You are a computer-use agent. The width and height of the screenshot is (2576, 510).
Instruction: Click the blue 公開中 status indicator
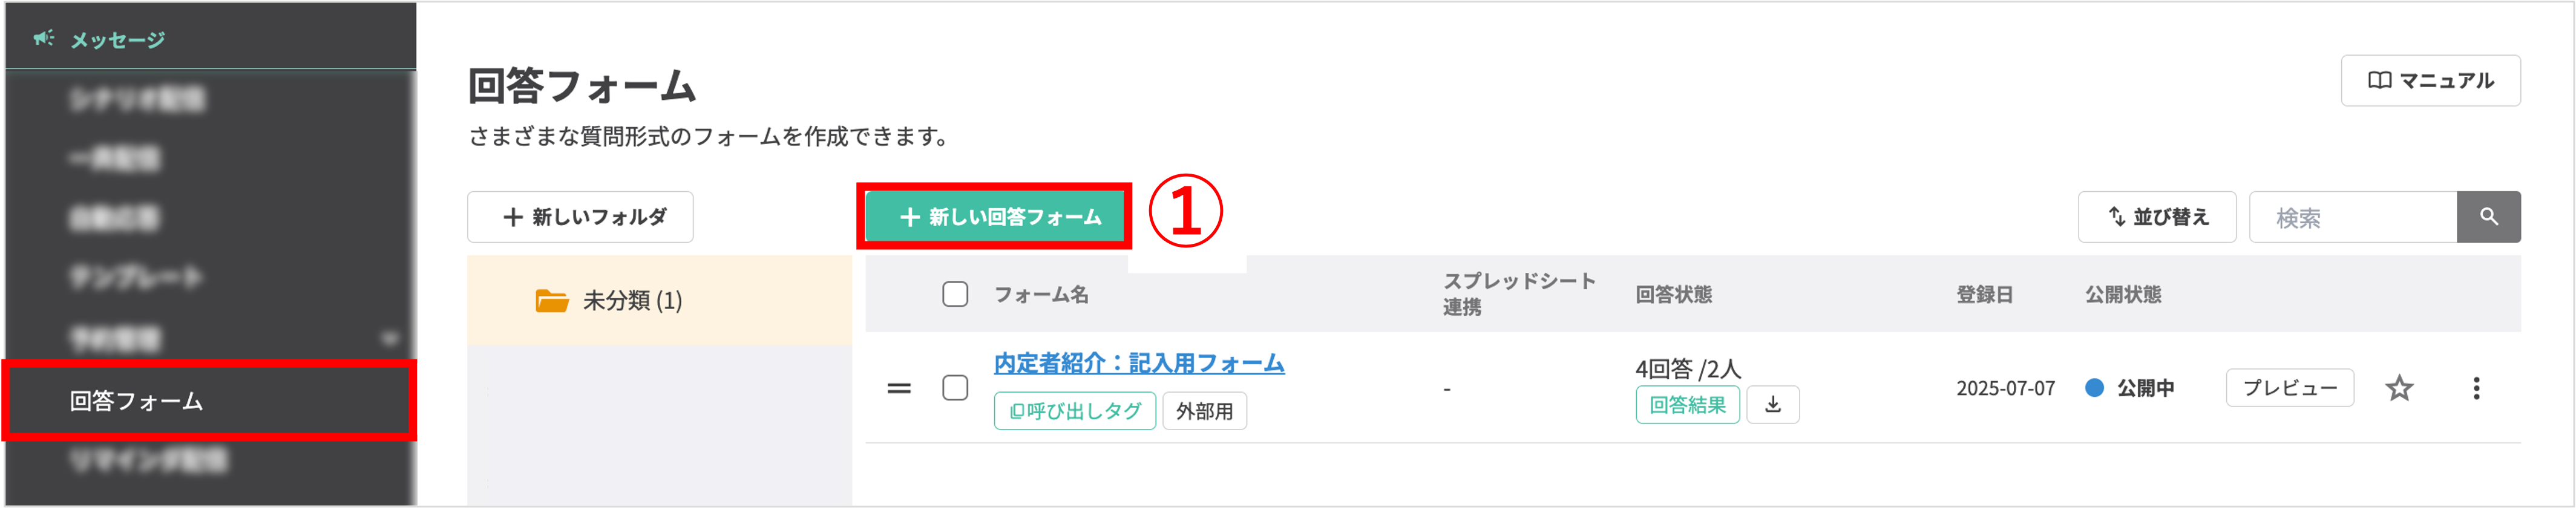click(x=2094, y=388)
